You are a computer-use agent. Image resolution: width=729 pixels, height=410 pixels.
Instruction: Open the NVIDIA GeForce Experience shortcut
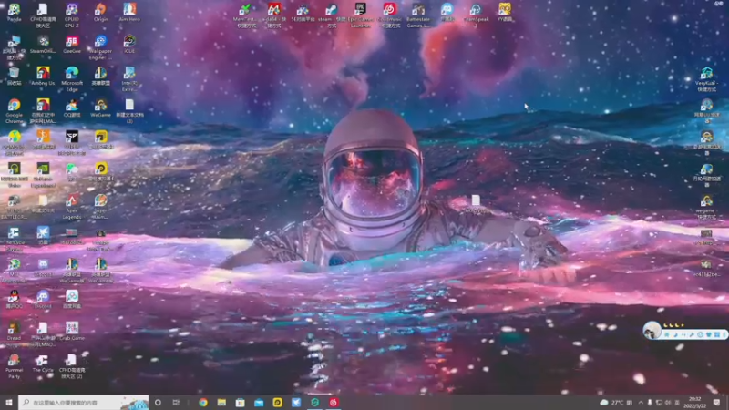click(43, 175)
